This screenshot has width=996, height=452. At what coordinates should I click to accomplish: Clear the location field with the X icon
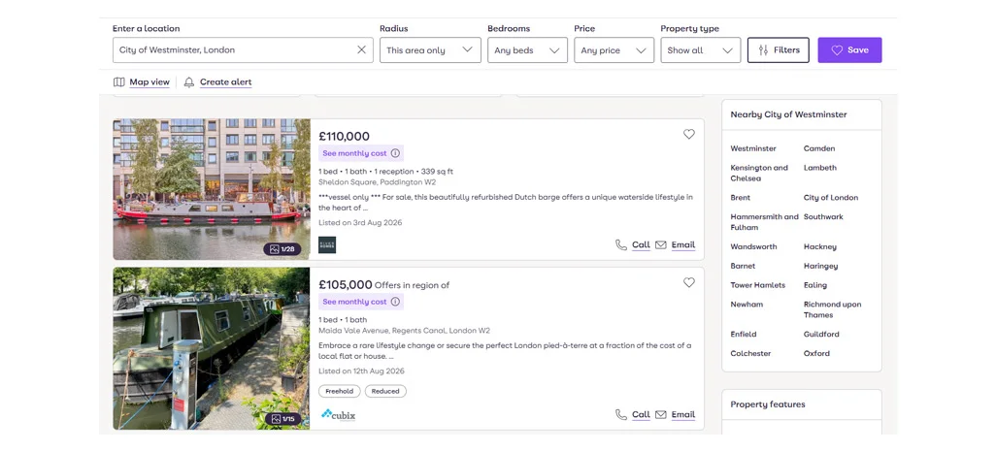coord(361,50)
